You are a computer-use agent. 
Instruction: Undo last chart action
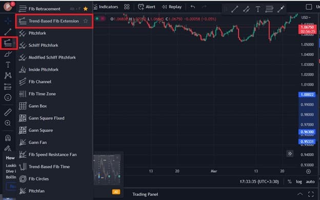(x=193, y=7)
